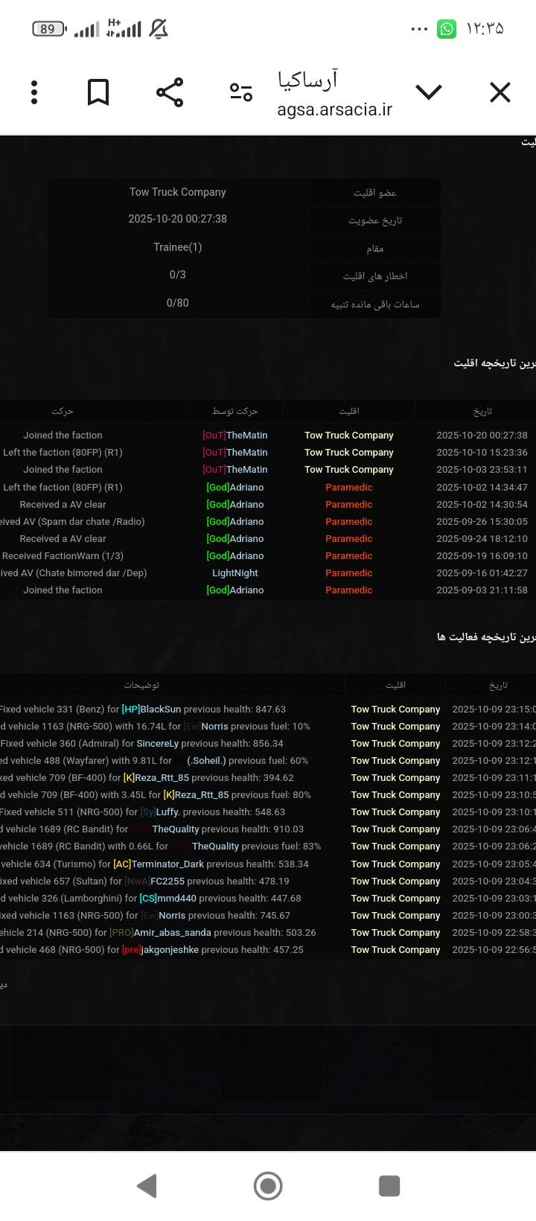
Task: Click [pre]jakgonjeshke player name
Action: 160,950
